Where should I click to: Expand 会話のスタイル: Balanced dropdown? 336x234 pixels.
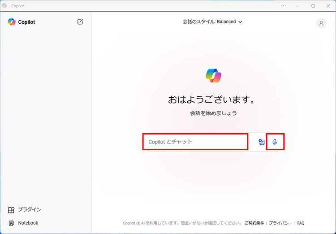pos(212,22)
